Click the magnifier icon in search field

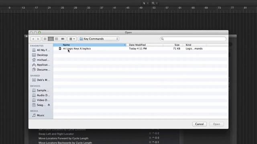tap(162, 39)
